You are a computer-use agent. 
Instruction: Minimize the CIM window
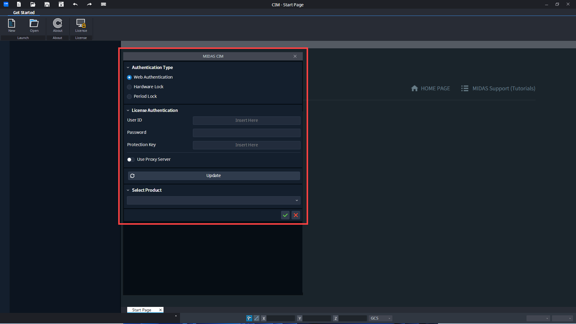click(547, 4)
